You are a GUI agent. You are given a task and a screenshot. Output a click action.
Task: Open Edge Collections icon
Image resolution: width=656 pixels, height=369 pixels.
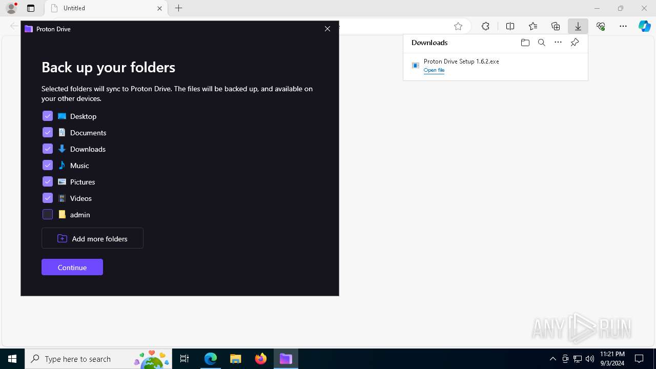tap(556, 26)
